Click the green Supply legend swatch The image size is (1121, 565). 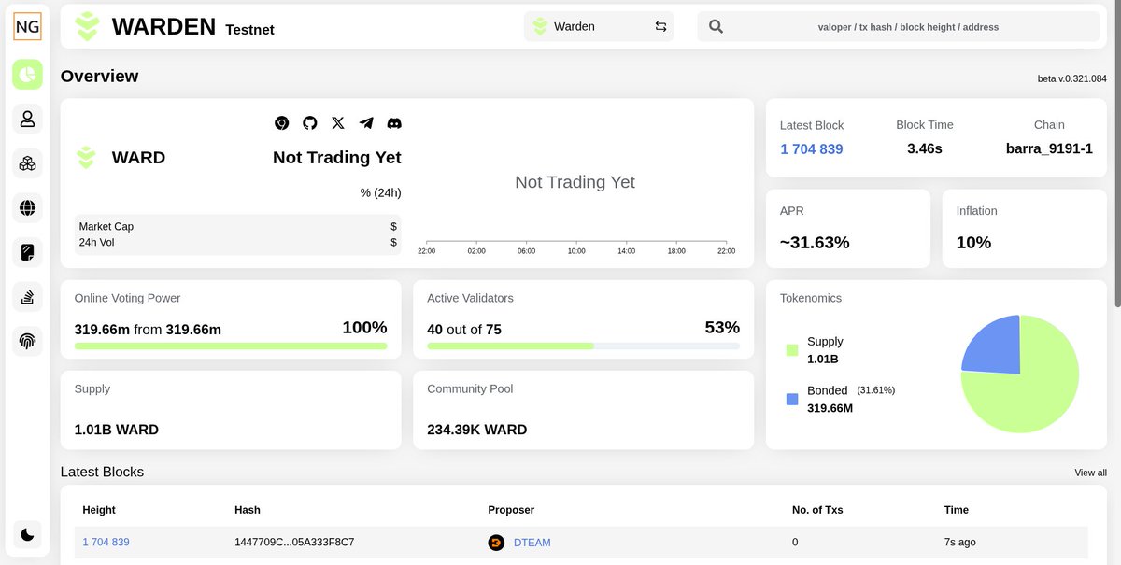click(x=792, y=350)
